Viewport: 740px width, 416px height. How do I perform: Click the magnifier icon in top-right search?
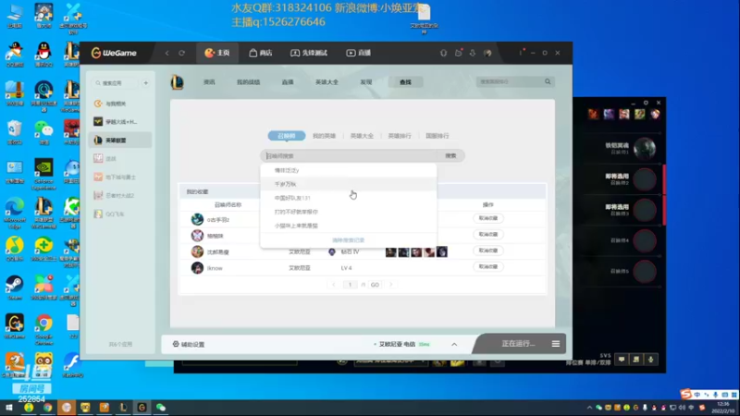pos(548,81)
